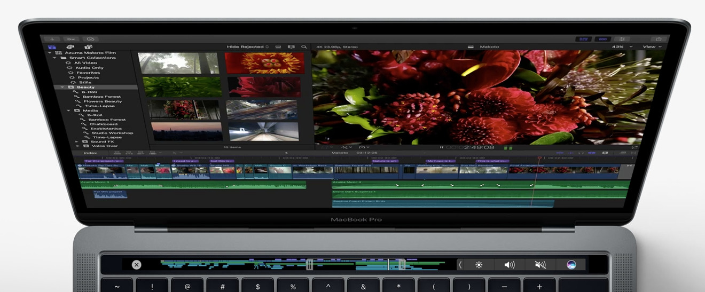Toggle mute on the Touch Bar
The width and height of the screenshot is (705, 292).
pos(540,265)
